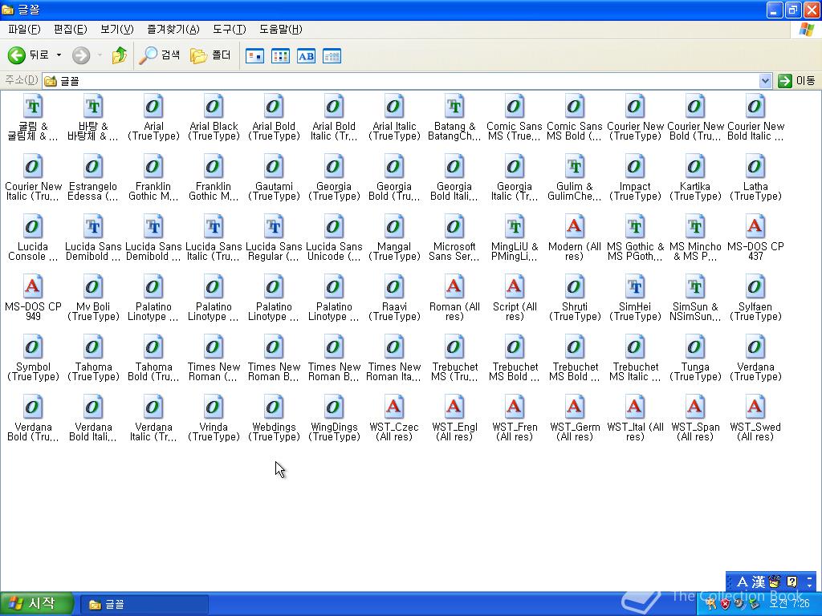
Task: Open the Search (검색) toolbar button
Action: (x=160, y=55)
